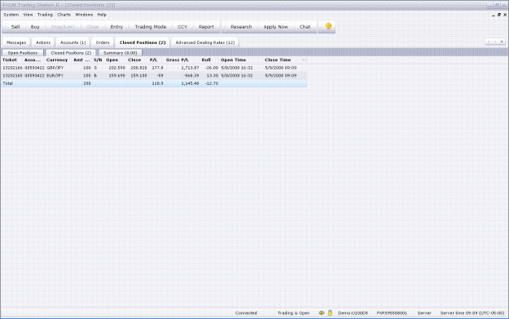
Task: Open the Windows menu
Action: click(84, 15)
